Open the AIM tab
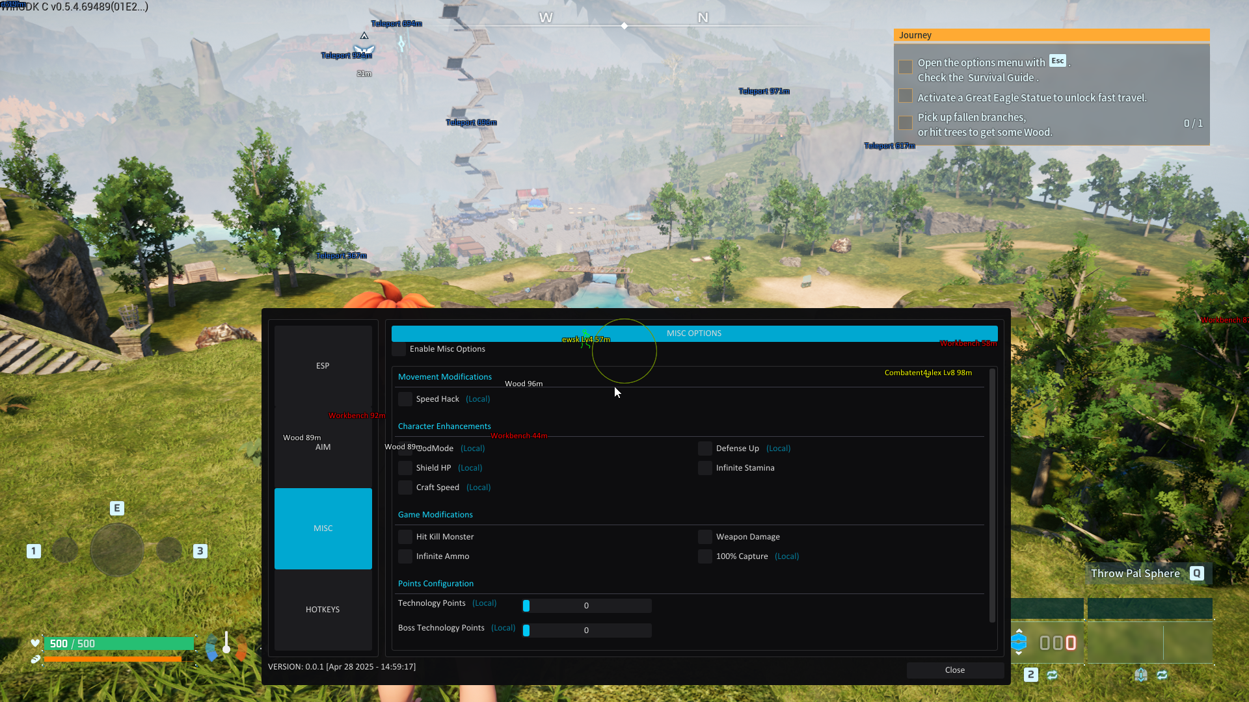 (x=323, y=447)
